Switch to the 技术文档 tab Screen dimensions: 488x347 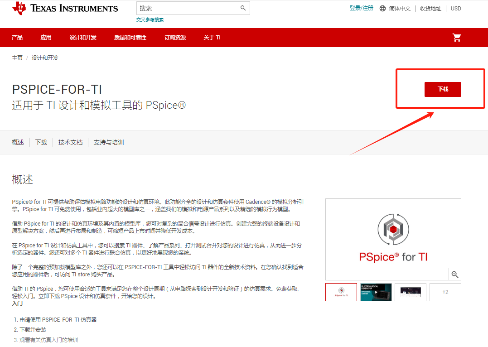pos(70,142)
